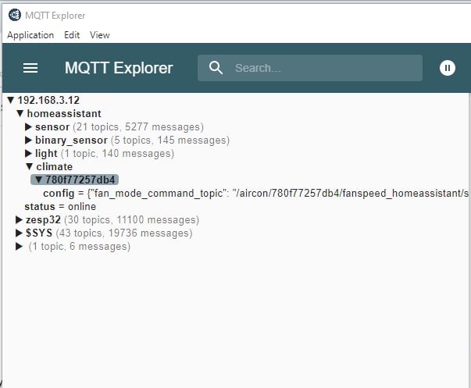Collapse the 192.168.3.12 root node
The image size is (471, 388).
11,100
